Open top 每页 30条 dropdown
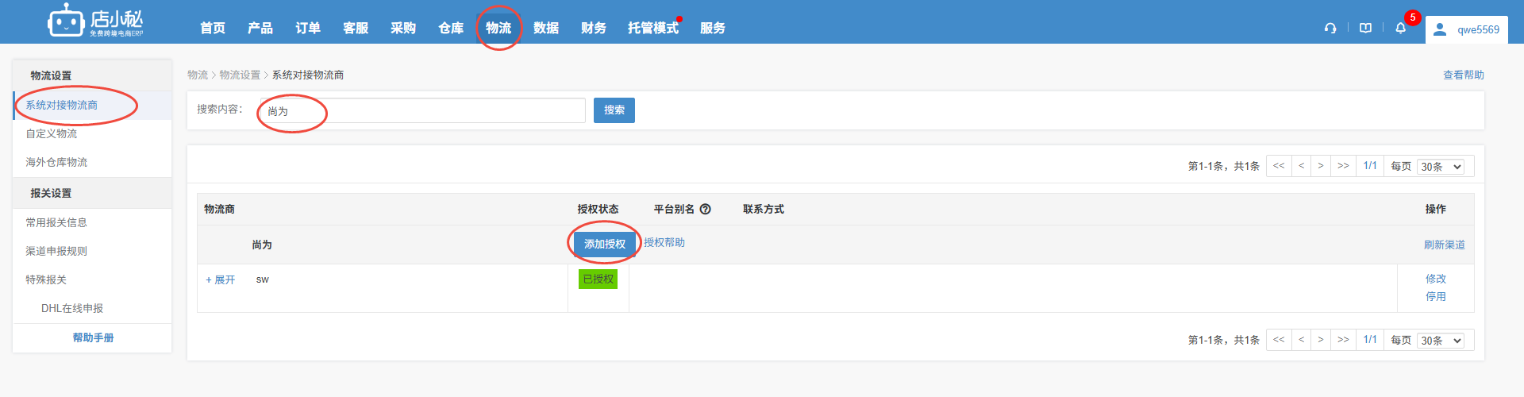1524x397 pixels. 1441,167
